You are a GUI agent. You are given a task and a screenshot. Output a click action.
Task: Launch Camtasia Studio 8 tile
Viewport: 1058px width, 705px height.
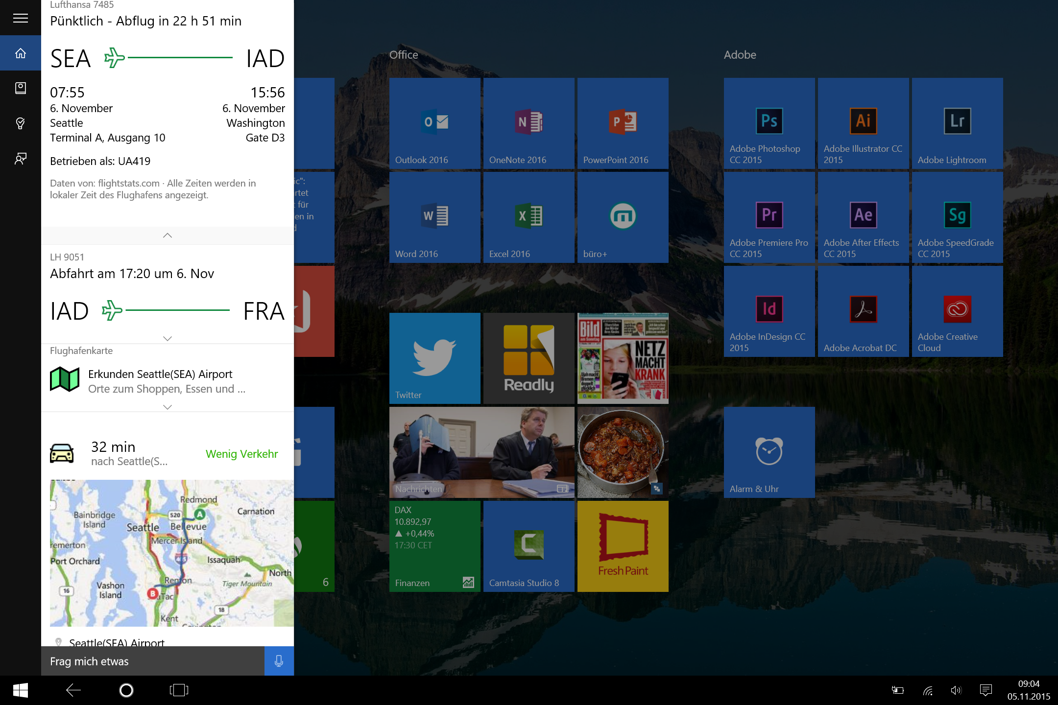pos(529,546)
